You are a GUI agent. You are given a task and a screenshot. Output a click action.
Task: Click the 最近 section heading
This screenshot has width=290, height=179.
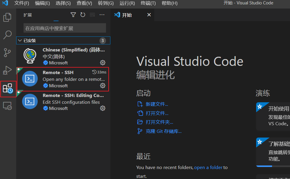point(143,156)
